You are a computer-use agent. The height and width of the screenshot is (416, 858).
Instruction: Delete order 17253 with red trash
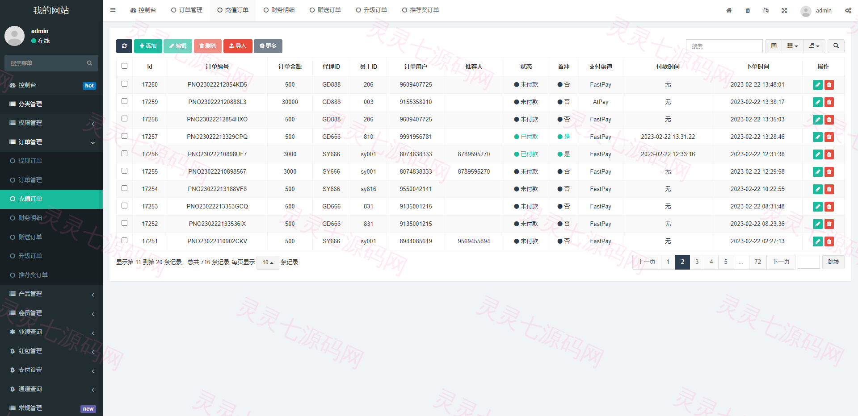click(829, 207)
